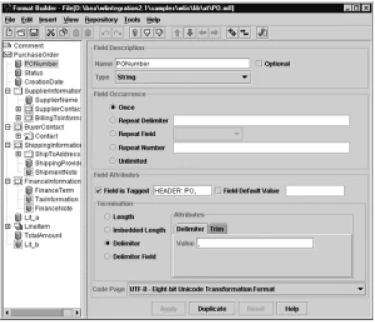Select the Repeat Number radio button
The image size is (375, 322).
[112, 148]
